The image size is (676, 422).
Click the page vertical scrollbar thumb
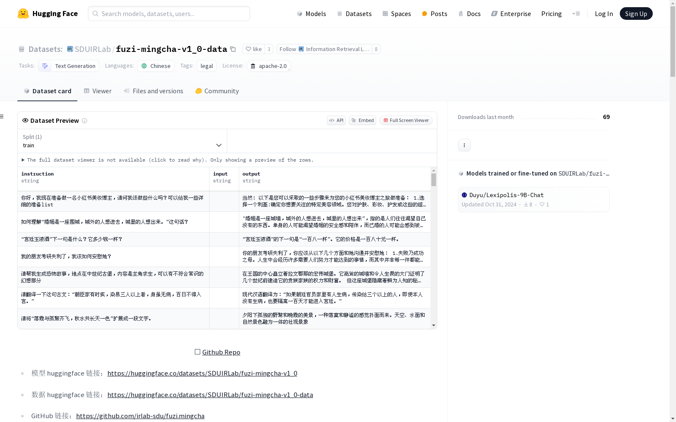point(673,41)
